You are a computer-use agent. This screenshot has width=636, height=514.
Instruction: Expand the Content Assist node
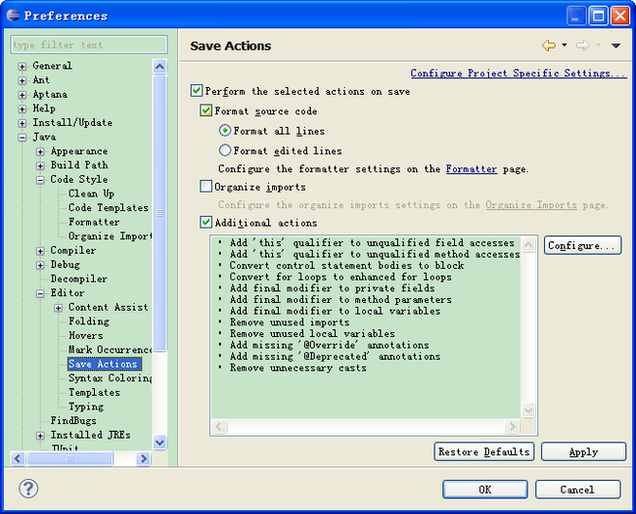(x=58, y=308)
